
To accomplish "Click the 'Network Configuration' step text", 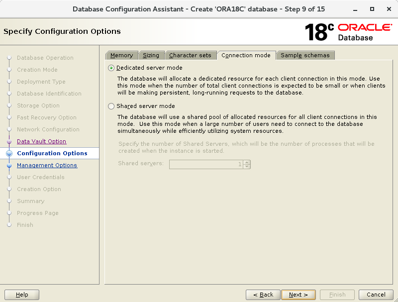I will pyautogui.click(x=48, y=129).
